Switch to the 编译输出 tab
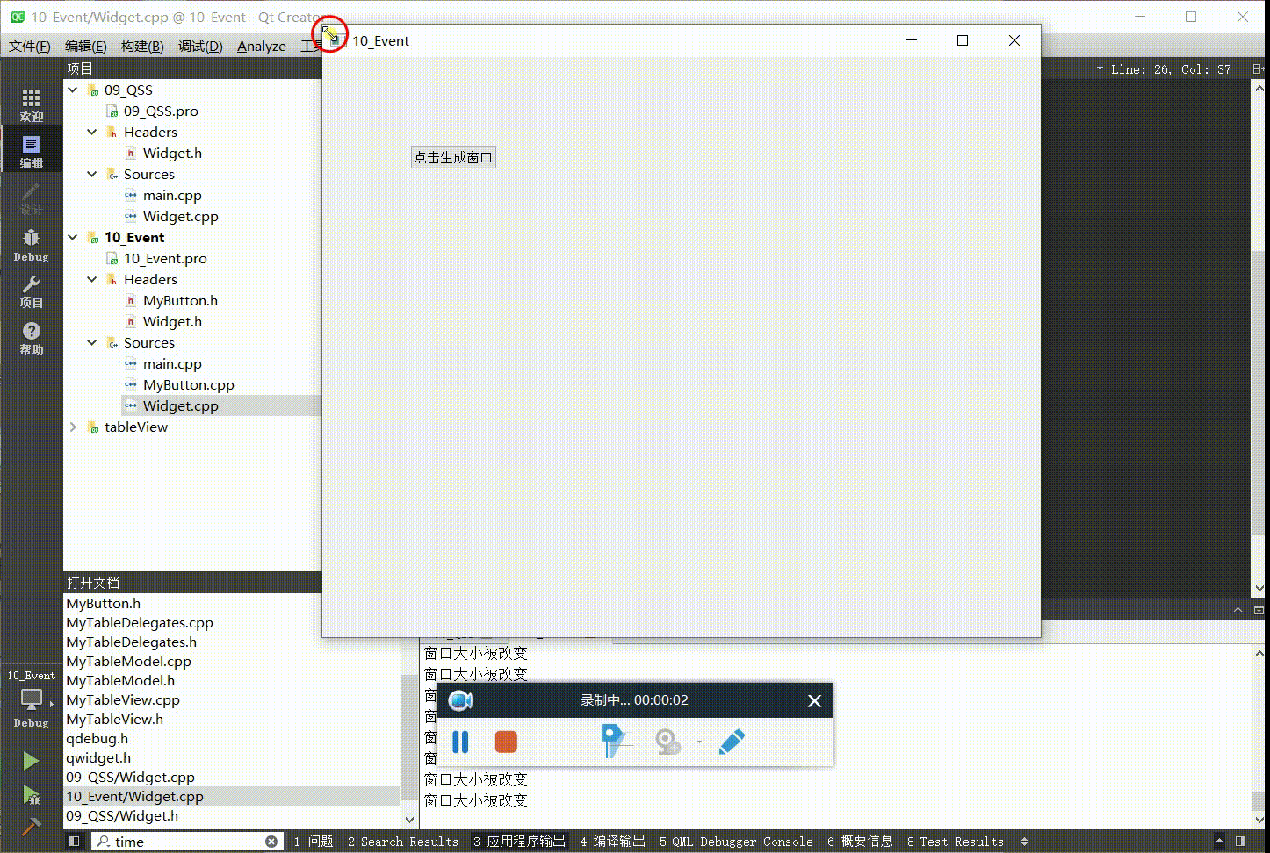The width and height of the screenshot is (1270, 853). (x=613, y=842)
